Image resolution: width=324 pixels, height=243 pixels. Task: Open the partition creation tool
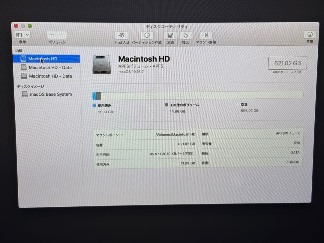click(147, 35)
